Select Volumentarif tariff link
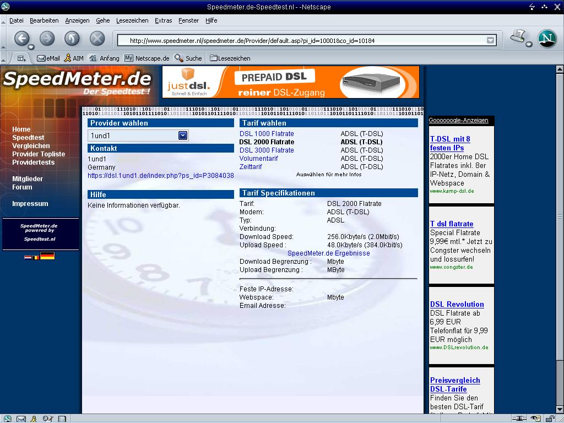This screenshot has height=423, width=564. pos(259,158)
